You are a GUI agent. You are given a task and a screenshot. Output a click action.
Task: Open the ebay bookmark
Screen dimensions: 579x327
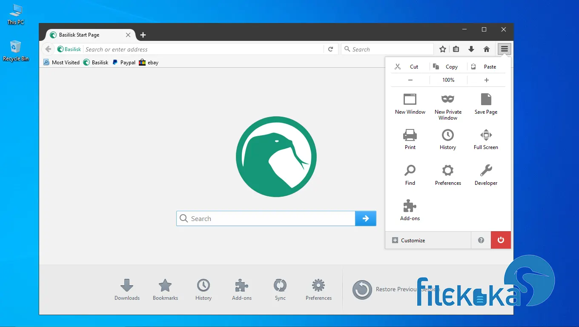[x=149, y=62]
